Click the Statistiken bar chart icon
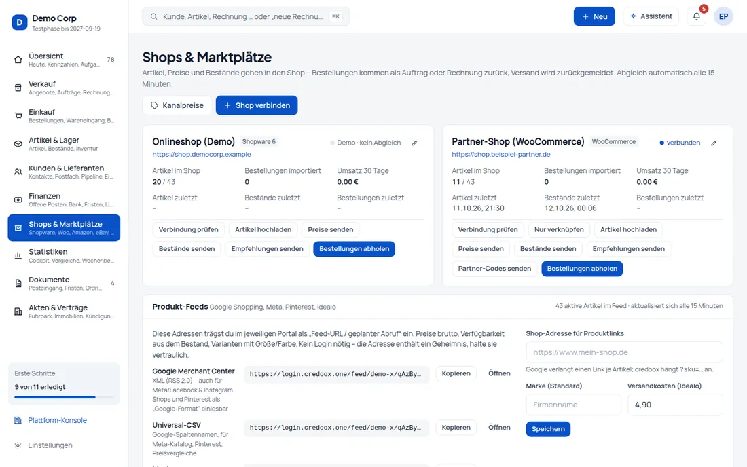Viewport: 747px width, 467px height. 18,256
